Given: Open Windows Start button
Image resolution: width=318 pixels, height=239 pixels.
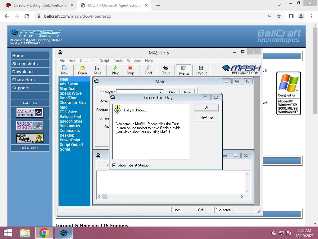Looking at the screenshot, I should (8, 233).
